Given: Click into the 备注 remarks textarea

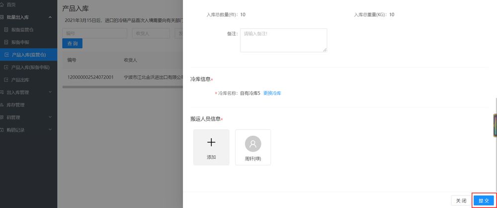Looking at the screenshot, I should (283, 40).
